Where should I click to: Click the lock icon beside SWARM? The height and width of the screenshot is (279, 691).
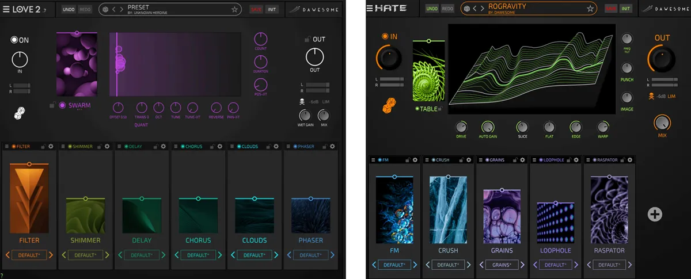pyautogui.click(x=52, y=105)
